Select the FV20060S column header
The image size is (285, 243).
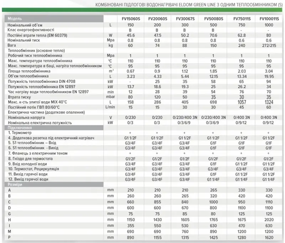tap(157, 19)
